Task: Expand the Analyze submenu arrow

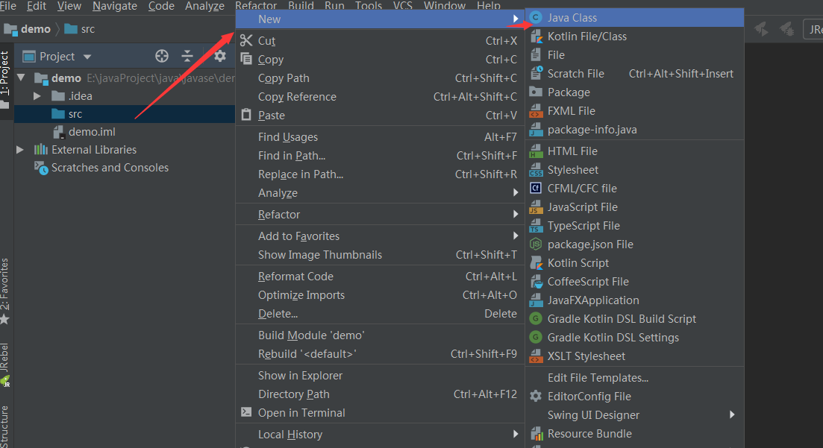Action: [x=516, y=192]
